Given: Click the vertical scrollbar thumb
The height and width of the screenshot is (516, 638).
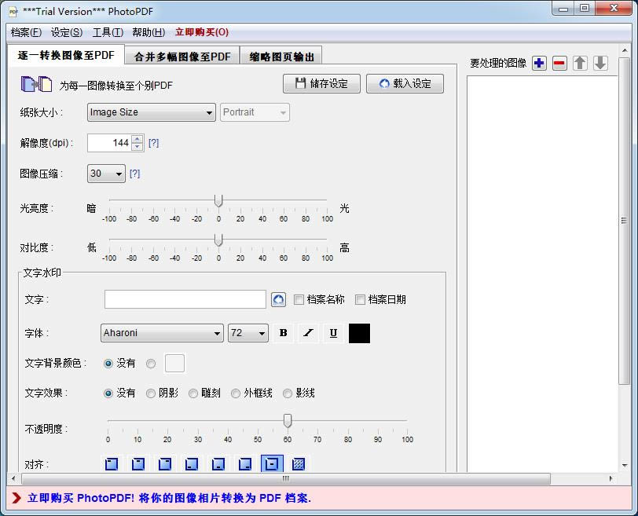Looking at the screenshot, I should pos(624,221).
